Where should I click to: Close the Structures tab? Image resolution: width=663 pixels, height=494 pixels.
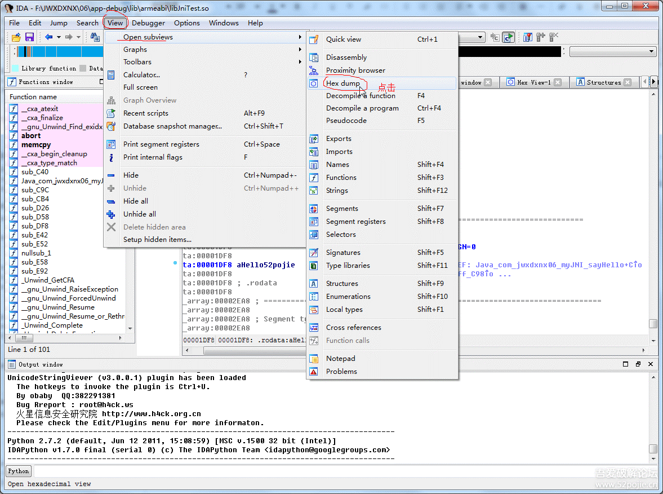[628, 82]
